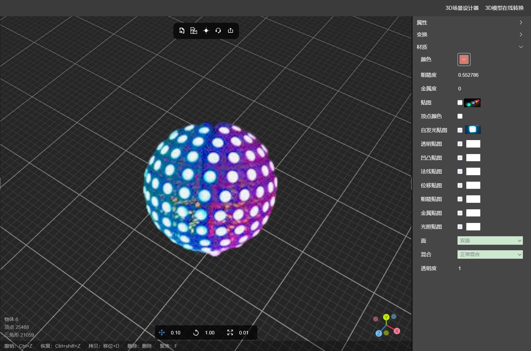The height and width of the screenshot is (351, 531).
Task: Click the rotate snap value 1.00
Action: tap(210, 332)
